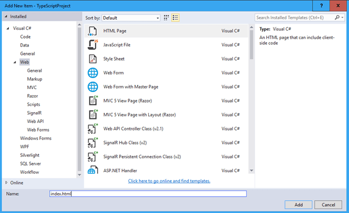Image resolution: width=349 pixels, height=213 pixels.
Task: Select the Silverlight category
Action: pos(30,155)
